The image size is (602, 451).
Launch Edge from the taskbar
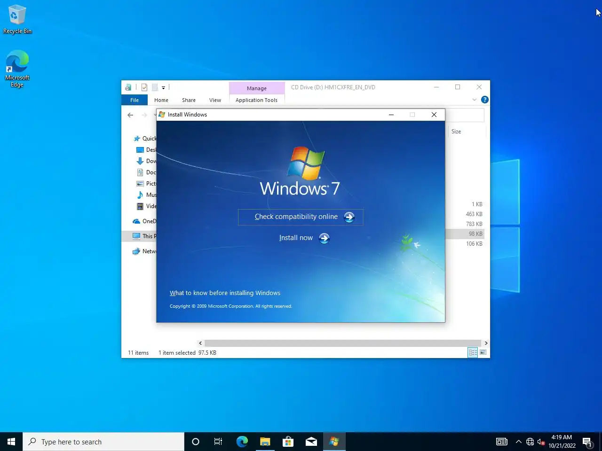[242, 442]
